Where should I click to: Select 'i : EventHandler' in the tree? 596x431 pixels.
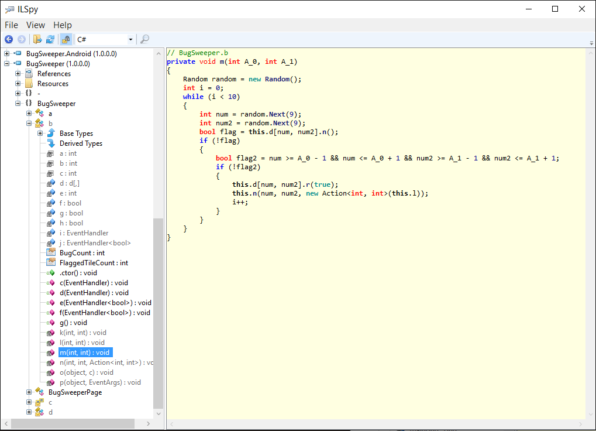point(84,233)
